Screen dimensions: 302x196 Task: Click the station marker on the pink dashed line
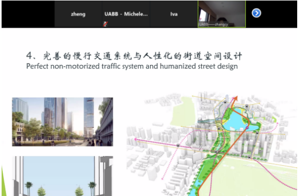coord(178,146)
